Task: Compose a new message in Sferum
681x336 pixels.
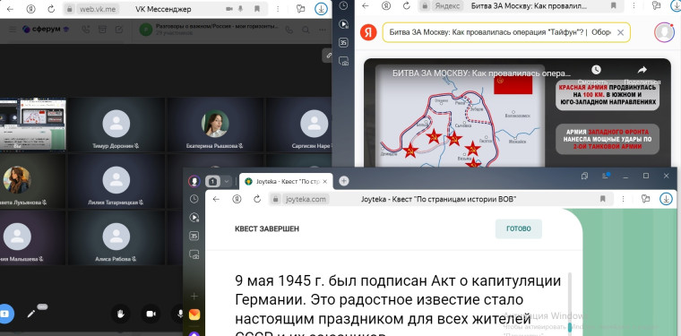Action: tap(118, 30)
